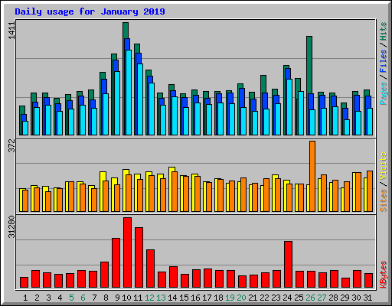392x306 pixels.
Task: Click the 372 visits axis value
Action: coord(11,145)
